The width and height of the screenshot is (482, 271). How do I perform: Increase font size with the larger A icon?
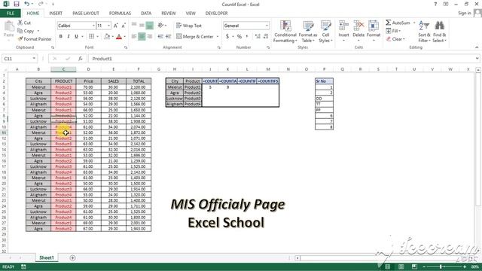(116, 26)
